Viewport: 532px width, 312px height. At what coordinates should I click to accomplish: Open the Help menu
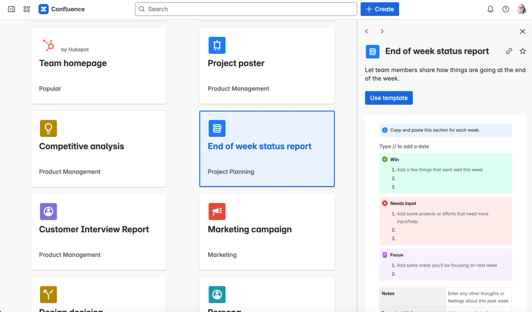(x=506, y=9)
